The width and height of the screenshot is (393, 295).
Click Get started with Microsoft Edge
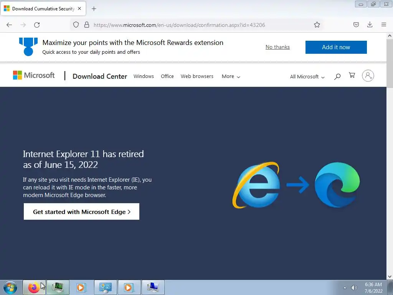(81, 212)
